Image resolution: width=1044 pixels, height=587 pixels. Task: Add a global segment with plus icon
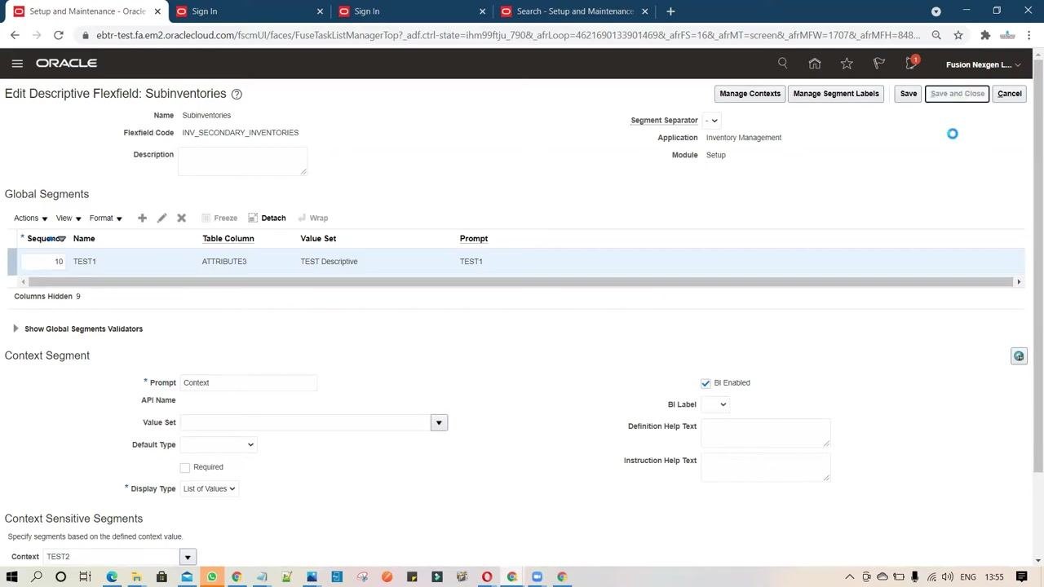pos(142,218)
